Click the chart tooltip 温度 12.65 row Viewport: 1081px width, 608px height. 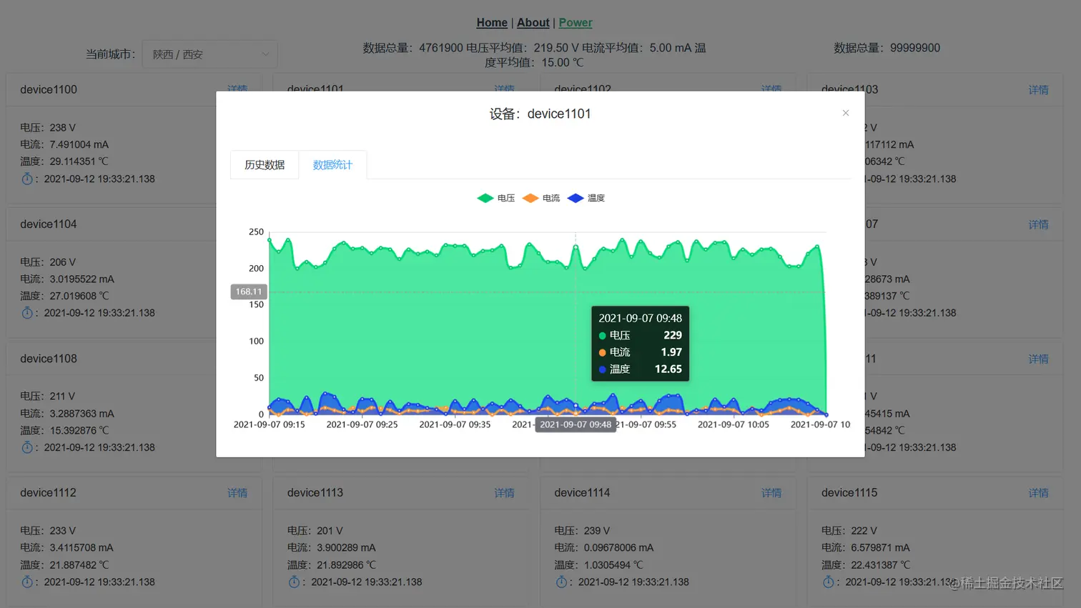[x=640, y=369]
